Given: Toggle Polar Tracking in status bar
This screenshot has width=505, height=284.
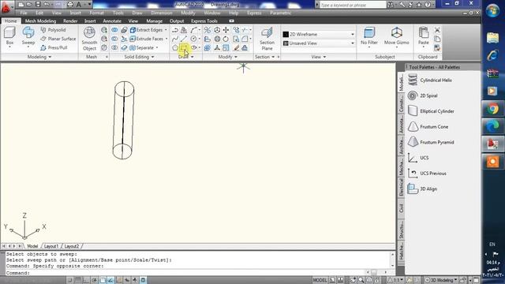Looking at the screenshot, I should coord(95,280).
